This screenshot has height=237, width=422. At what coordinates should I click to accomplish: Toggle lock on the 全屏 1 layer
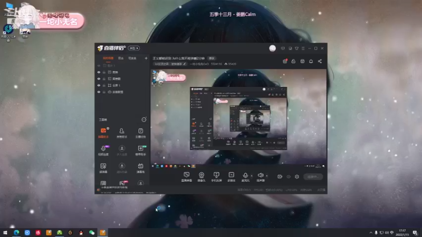tap(104, 85)
